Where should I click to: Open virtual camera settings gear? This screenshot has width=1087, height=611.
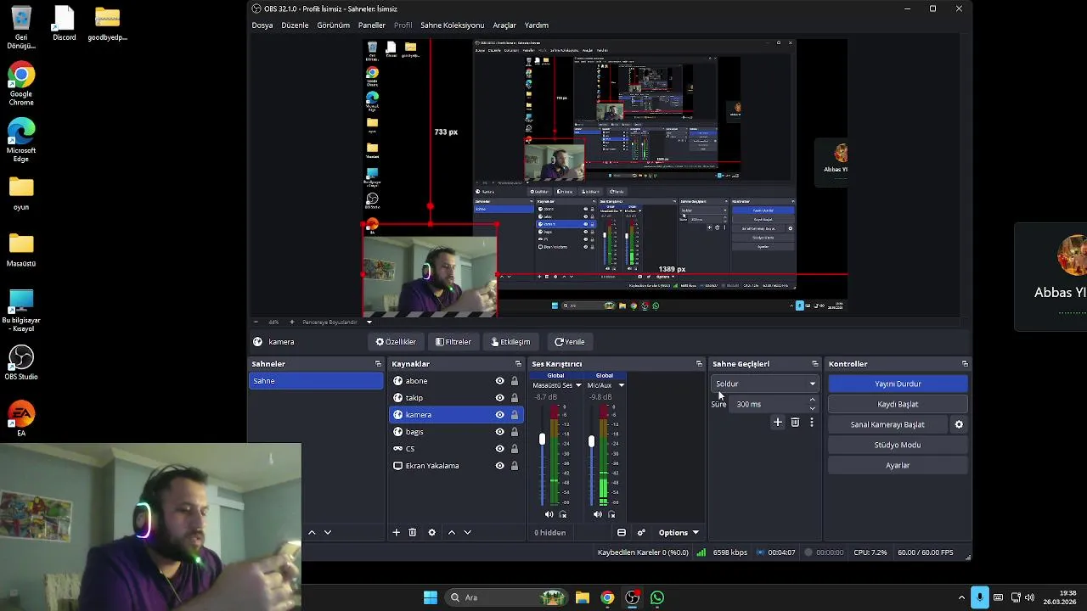coord(959,424)
